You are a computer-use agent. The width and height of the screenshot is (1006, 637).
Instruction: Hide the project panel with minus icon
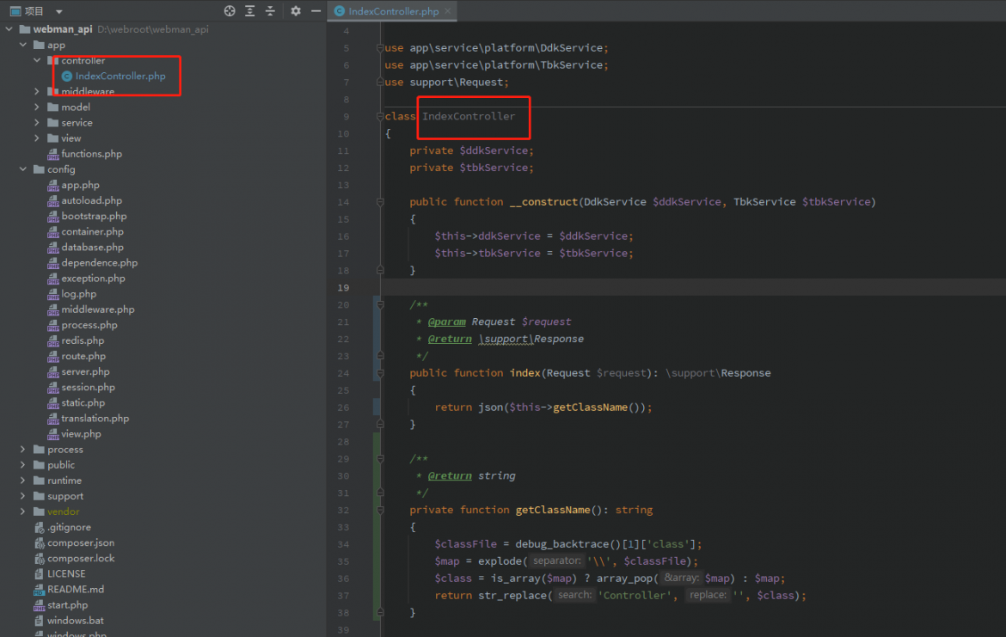pos(316,11)
